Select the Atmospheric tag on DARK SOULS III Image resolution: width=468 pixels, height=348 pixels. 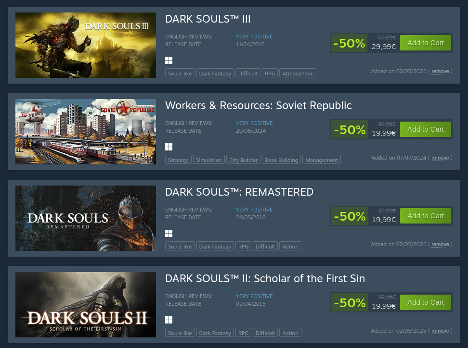pos(298,74)
